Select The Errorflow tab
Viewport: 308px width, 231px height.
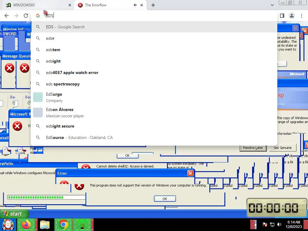[x=111, y=5]
